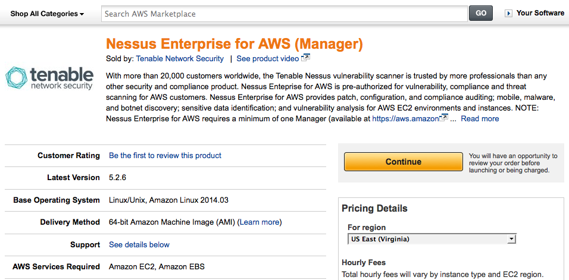This screenshot has height=280, width=569.
Task: Click the Delivery Method label
Action: (70, 222)
